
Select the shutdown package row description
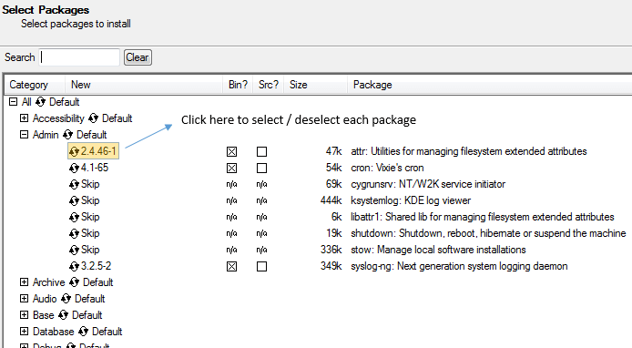click(x=488, y=233)
